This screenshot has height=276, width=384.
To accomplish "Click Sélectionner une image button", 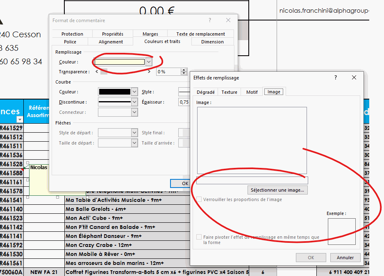I will pyautogui.click(x=278, y=190).
